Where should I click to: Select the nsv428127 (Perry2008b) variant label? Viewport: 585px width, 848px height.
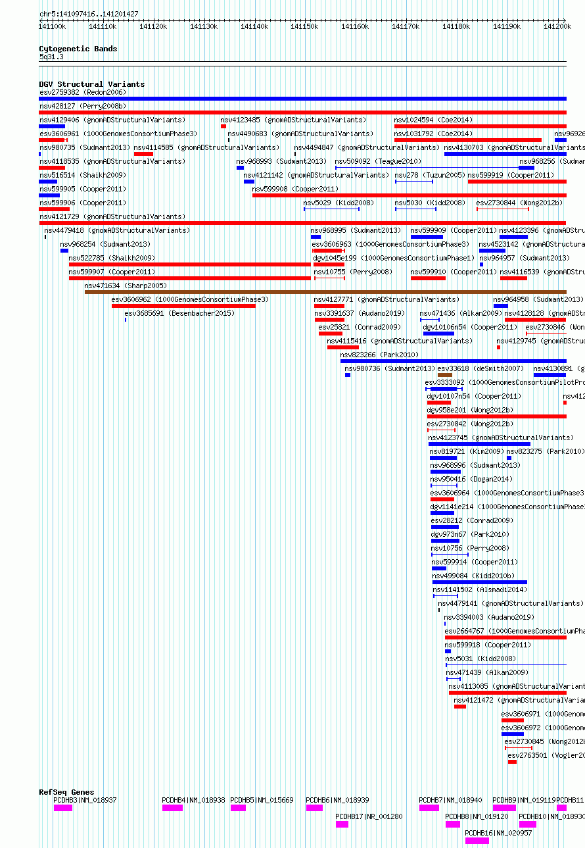pos(83,106)
